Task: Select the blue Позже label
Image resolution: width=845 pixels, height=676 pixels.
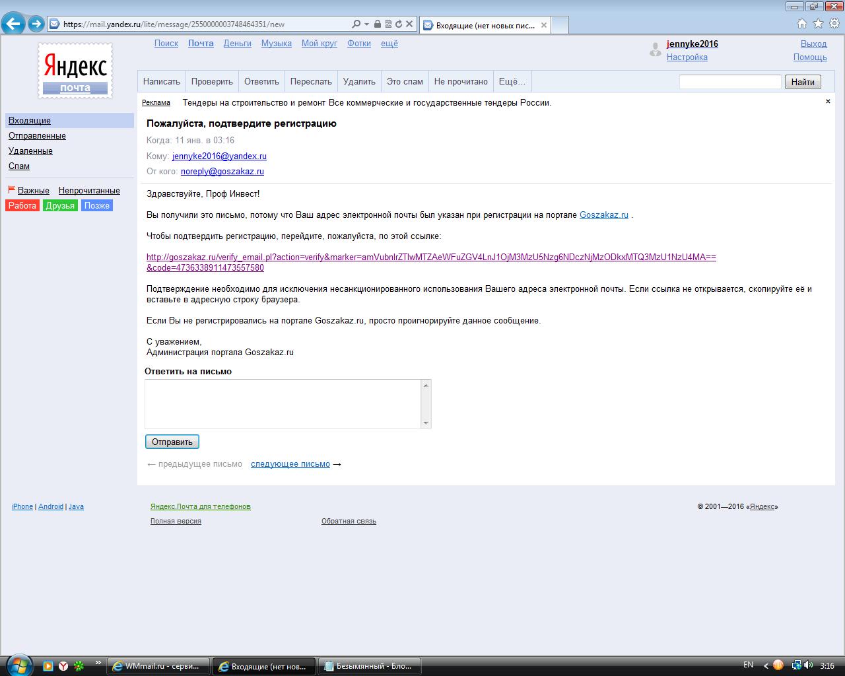Action: point(97,206)
